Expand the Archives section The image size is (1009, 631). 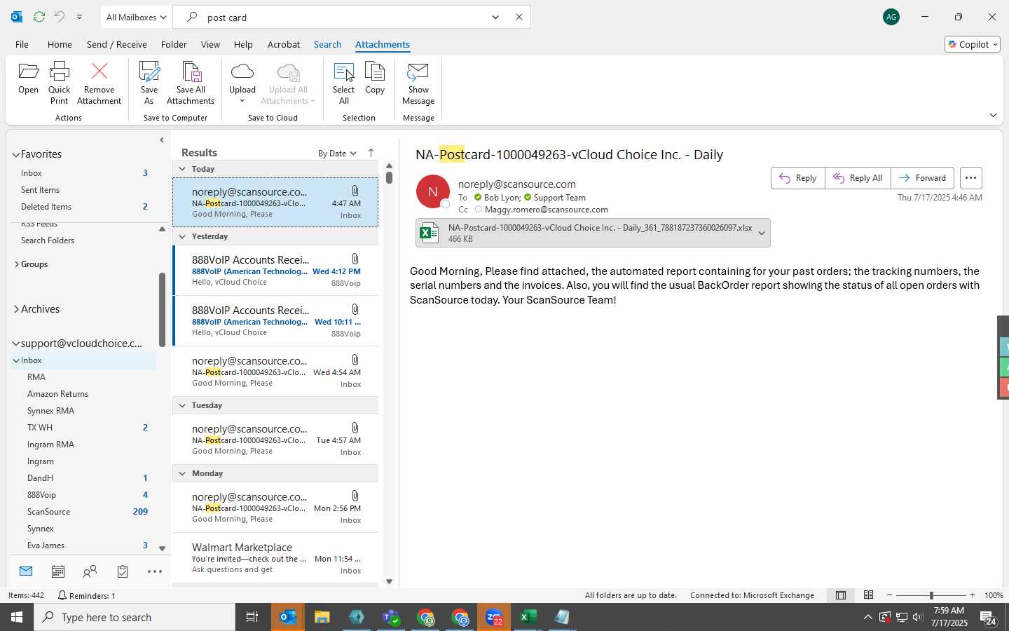pyautogui.click(x=16, y=309)
